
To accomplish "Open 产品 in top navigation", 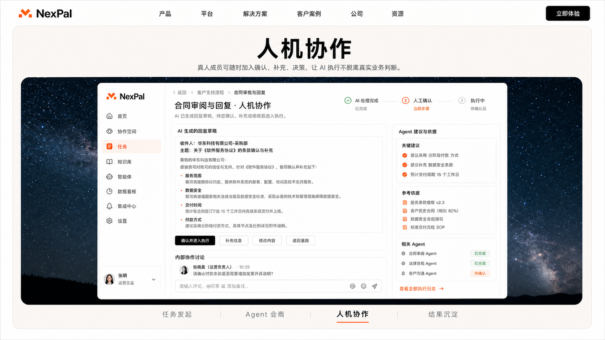I will [165, 14].
